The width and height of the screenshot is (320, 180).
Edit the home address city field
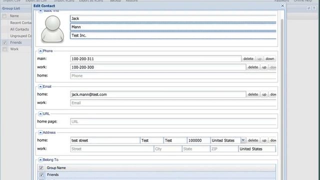pos(152,140)
